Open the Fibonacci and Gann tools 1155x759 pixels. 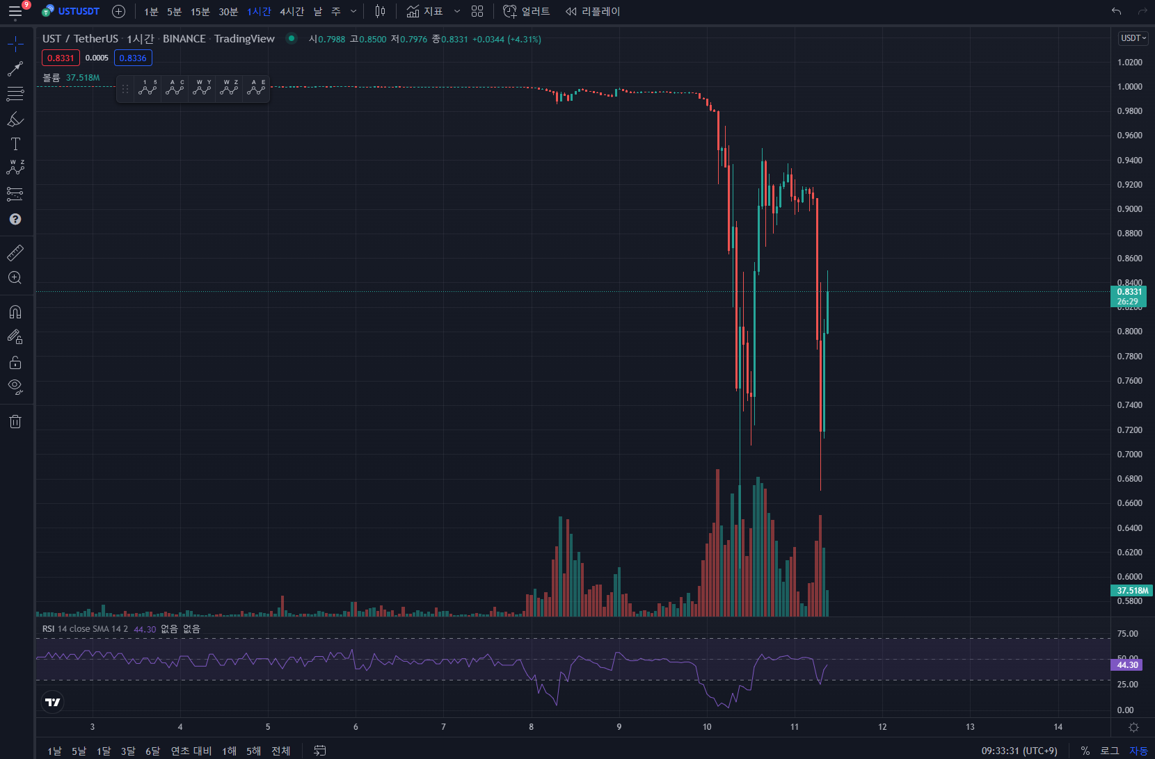click(x=15, y=94)
